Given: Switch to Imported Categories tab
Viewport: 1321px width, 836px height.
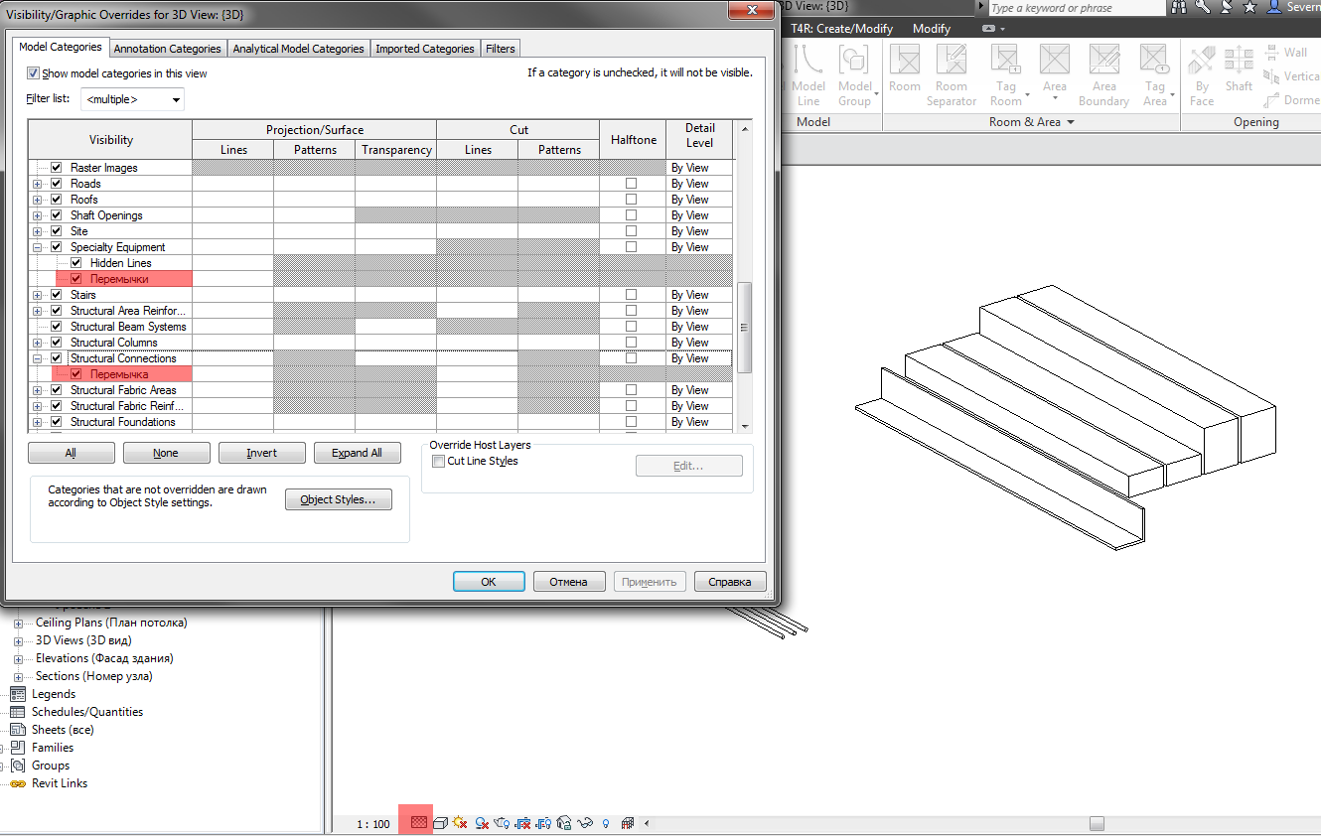Looking at the screenshot, I should click(x=425, y=49).
